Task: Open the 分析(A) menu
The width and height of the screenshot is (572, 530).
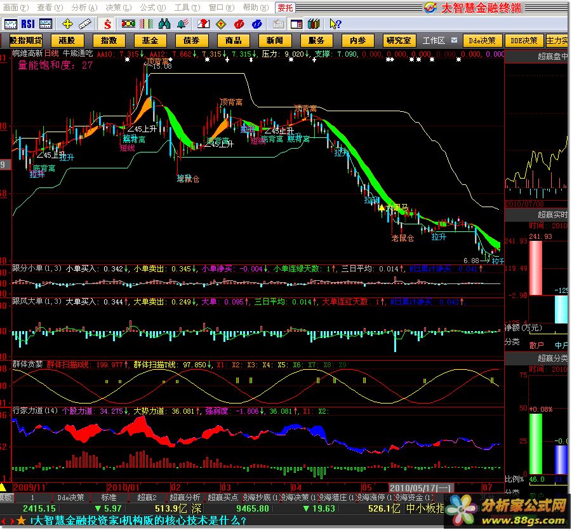Action: point(84,7)
